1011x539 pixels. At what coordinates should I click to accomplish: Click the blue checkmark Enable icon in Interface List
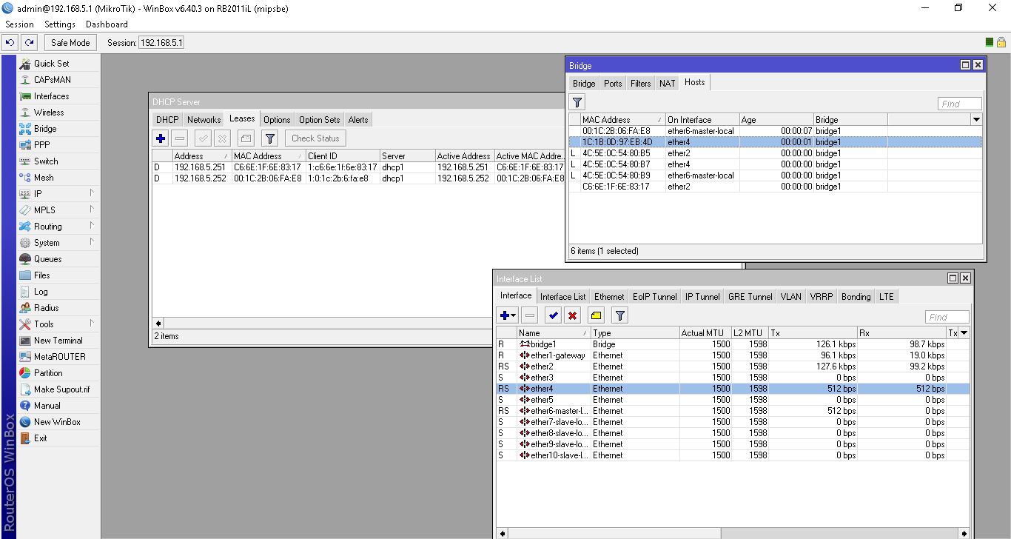pos(553,315)
